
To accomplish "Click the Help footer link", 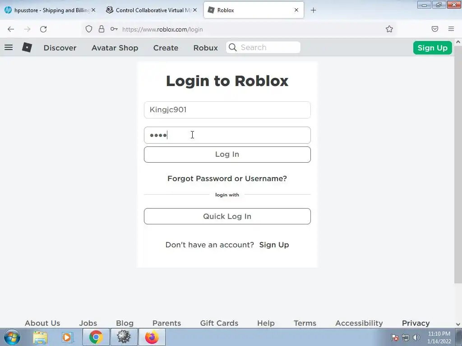I will coord(266,323).
